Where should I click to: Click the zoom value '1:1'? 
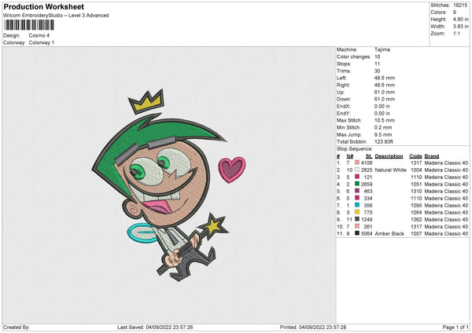(x=456, y=33)
